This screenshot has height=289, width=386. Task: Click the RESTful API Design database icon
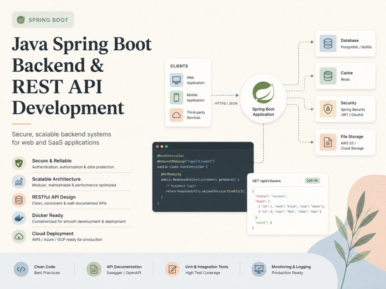click(19, 200)
